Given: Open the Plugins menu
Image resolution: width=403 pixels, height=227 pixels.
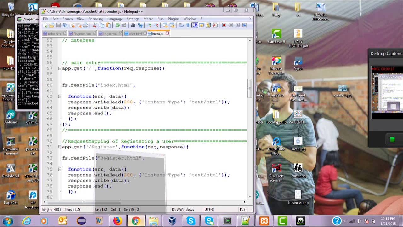Looking at the screenshot, I should (x=173, y=19).
